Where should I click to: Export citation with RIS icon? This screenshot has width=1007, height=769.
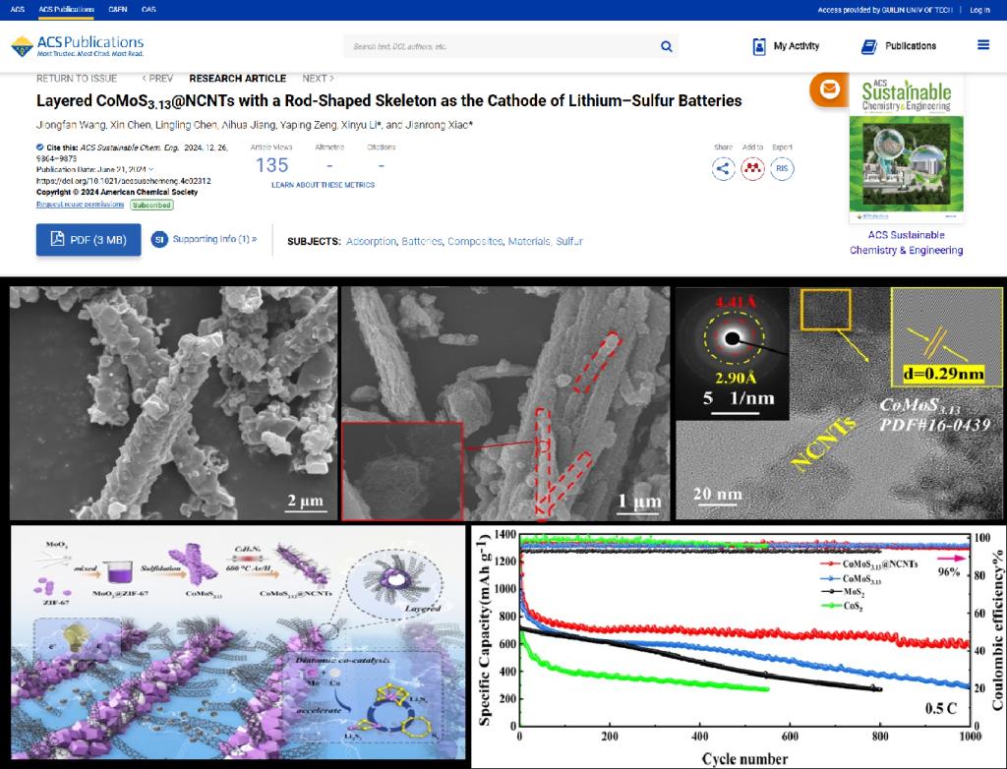coord(782,169)
